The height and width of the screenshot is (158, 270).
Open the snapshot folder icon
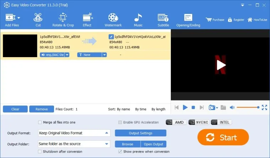[223, 108]
